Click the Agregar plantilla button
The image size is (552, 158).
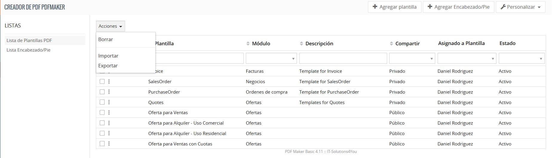395,7
